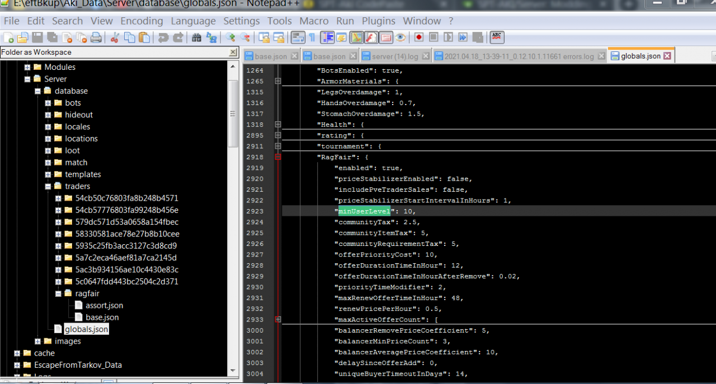Select assort.json in the ragfair folder
The image size is (716, 384).
click(x=104, y=306)
